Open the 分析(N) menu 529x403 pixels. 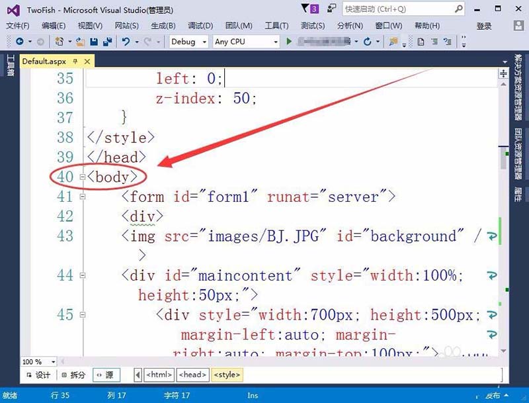(x=350, y=26)
